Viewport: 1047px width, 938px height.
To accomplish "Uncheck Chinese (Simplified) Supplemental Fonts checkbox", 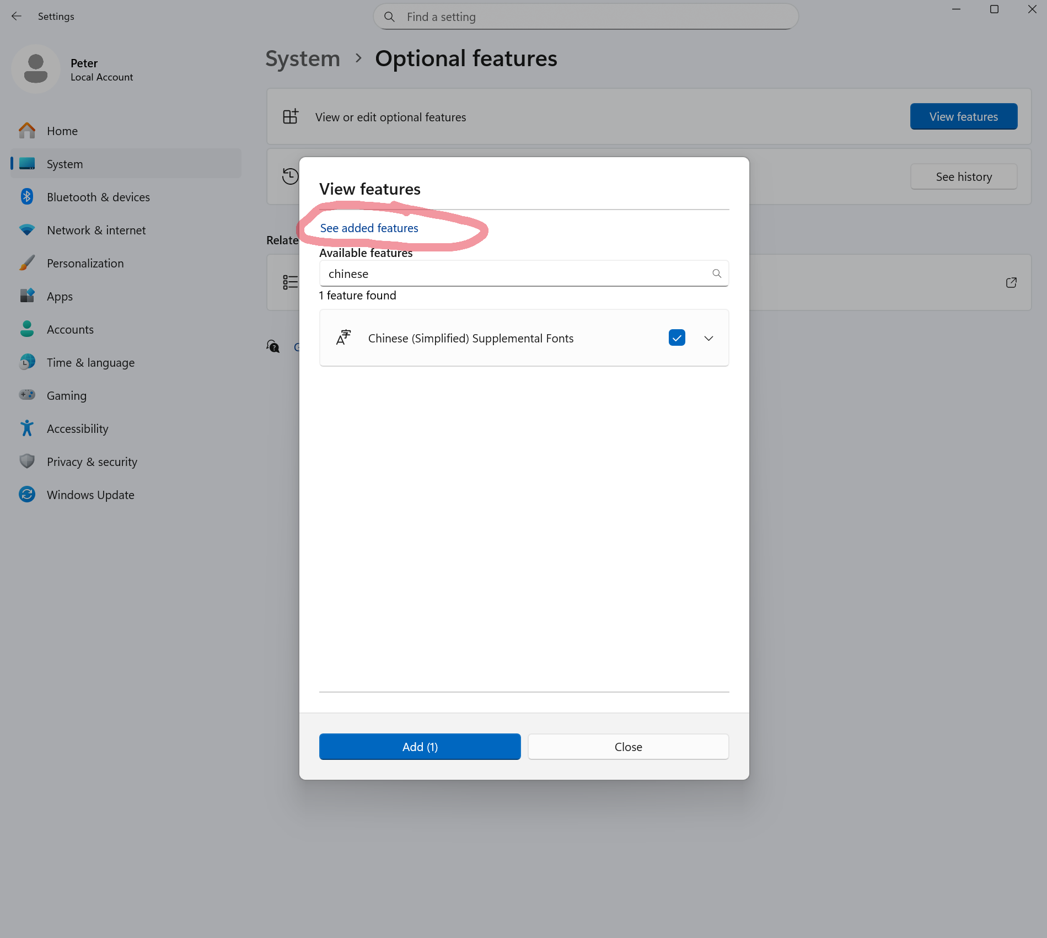I will 676,338.
